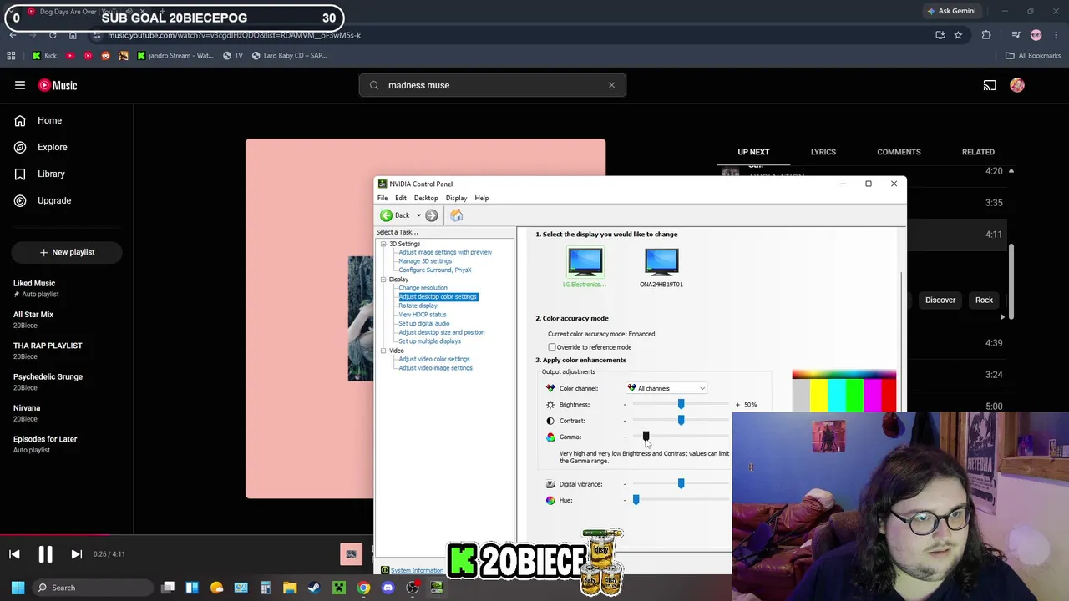Clear the search text with the X icon
The height and width of the screenshot is (601, 1069).
click(x=611, y=85)
